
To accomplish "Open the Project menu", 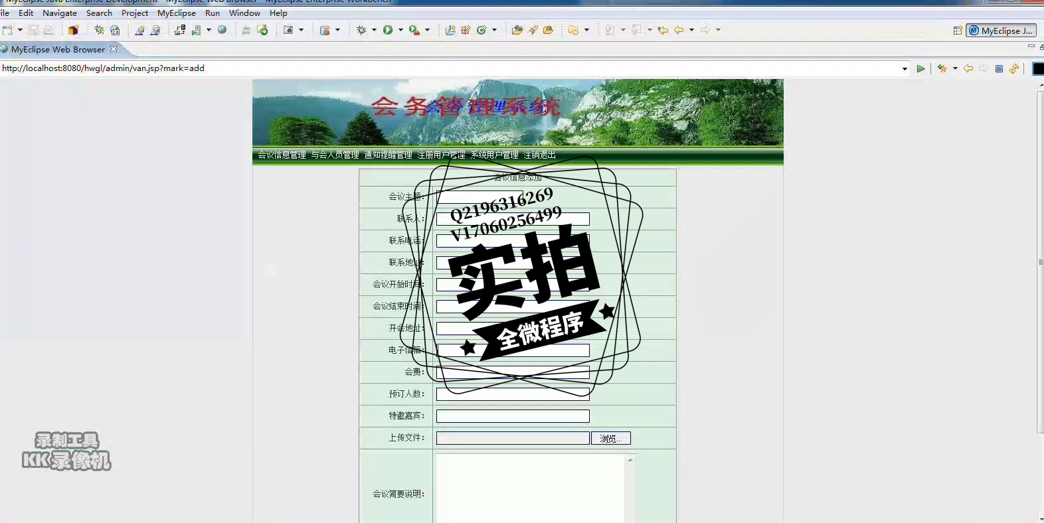I will 135,13.
